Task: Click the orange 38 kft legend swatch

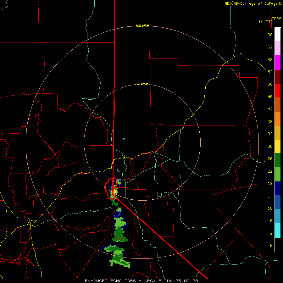Action: (278, 119)
